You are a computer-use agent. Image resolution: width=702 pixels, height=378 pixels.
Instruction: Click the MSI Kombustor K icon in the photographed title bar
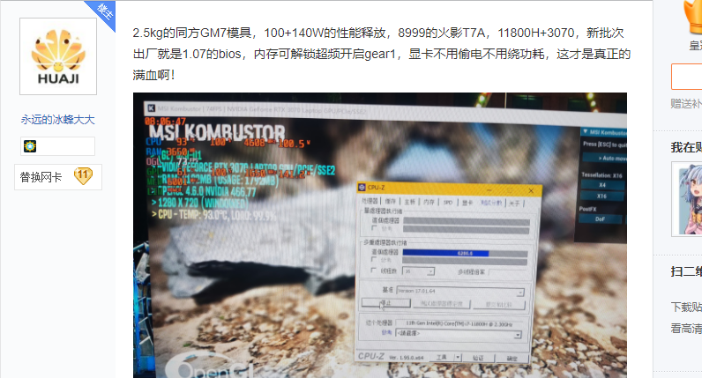pos(152,108)
